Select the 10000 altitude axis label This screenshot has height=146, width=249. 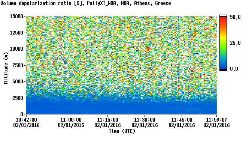(x=16, y=49)
